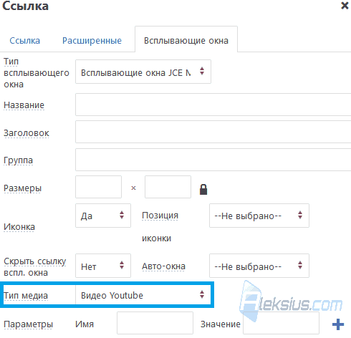The height and width of the screenshot is (338, 351).
Task: Click the Параметры label
Action: [28, 324]
